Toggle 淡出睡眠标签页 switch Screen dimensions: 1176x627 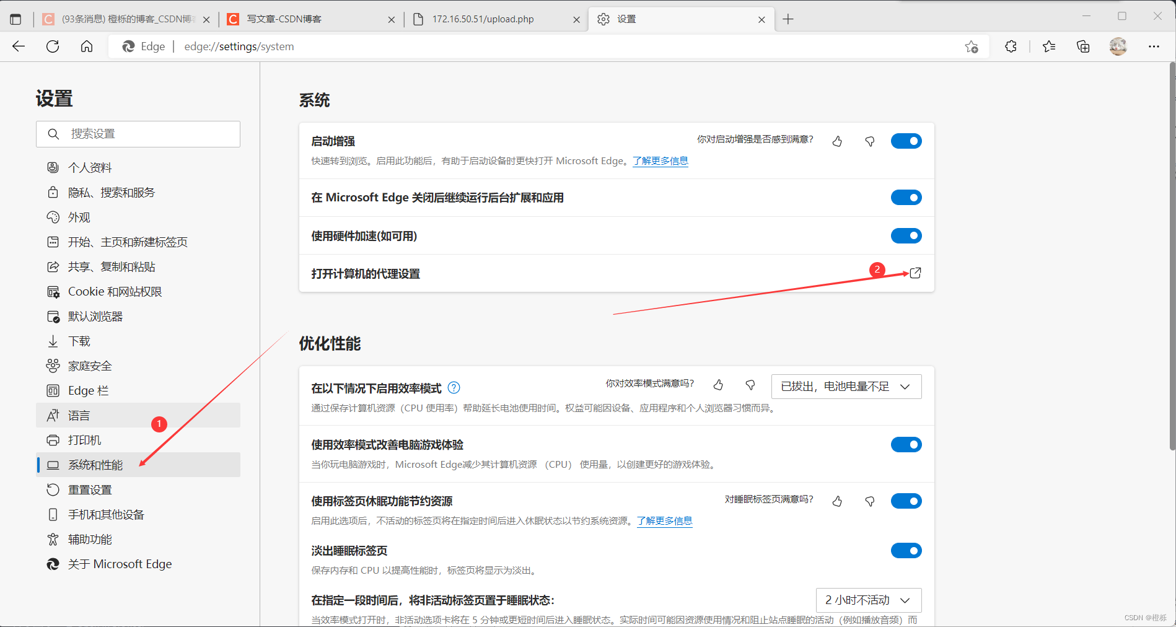906,551
